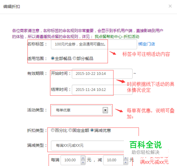Click the 每满 amount field 100.00
177x166 pixels.
(71, 160)
